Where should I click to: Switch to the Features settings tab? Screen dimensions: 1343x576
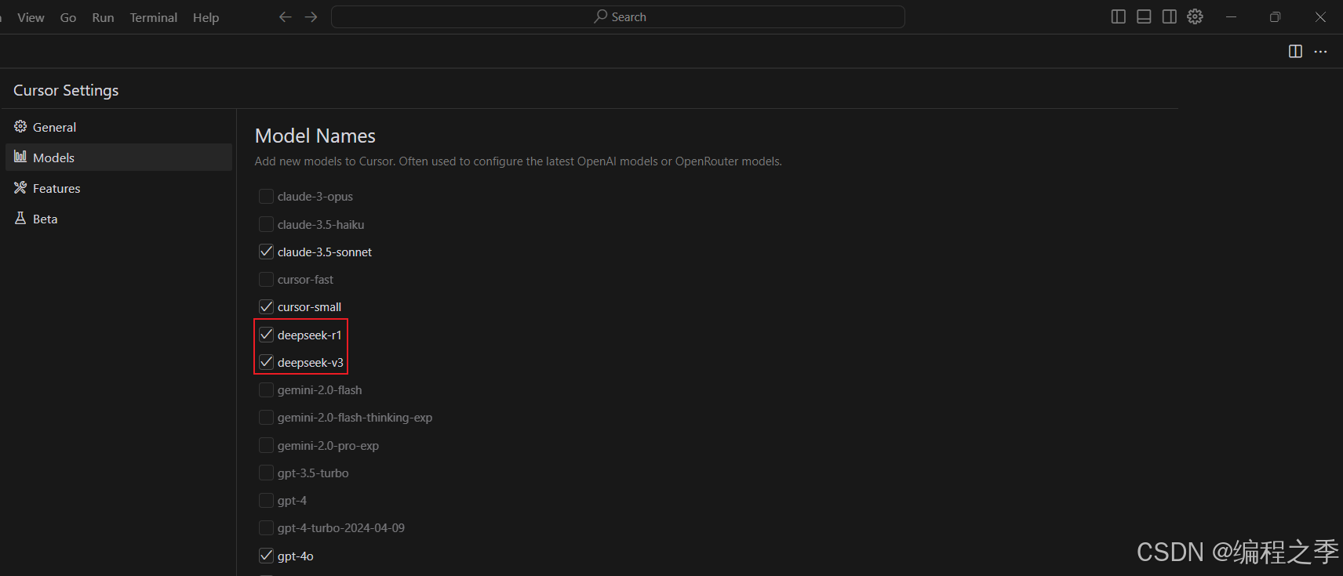pos(118,188)
